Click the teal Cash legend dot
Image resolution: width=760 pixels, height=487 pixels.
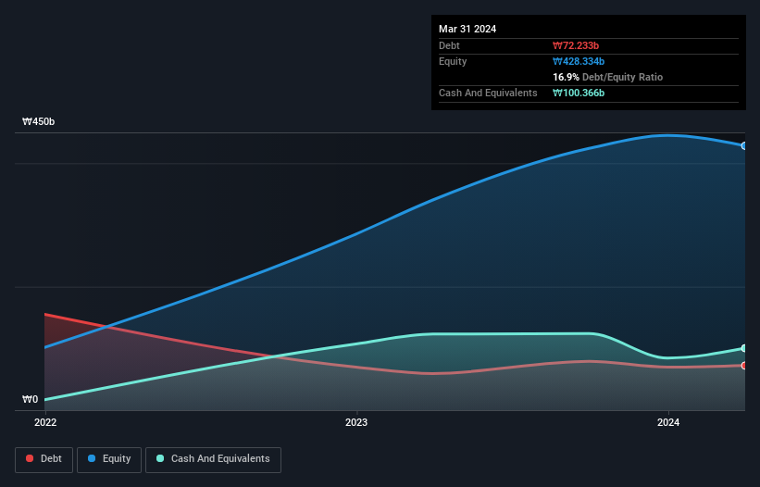pos(160,458)
